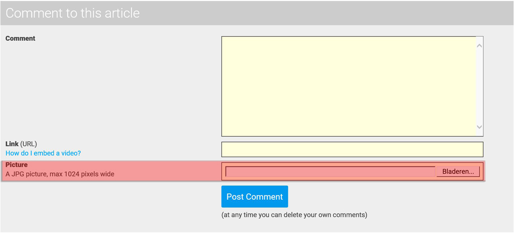Image resolution: width=514 pixels, height=233 pixels.
Task: Focus the Link URL input field
Action: [x=352, y=149]
